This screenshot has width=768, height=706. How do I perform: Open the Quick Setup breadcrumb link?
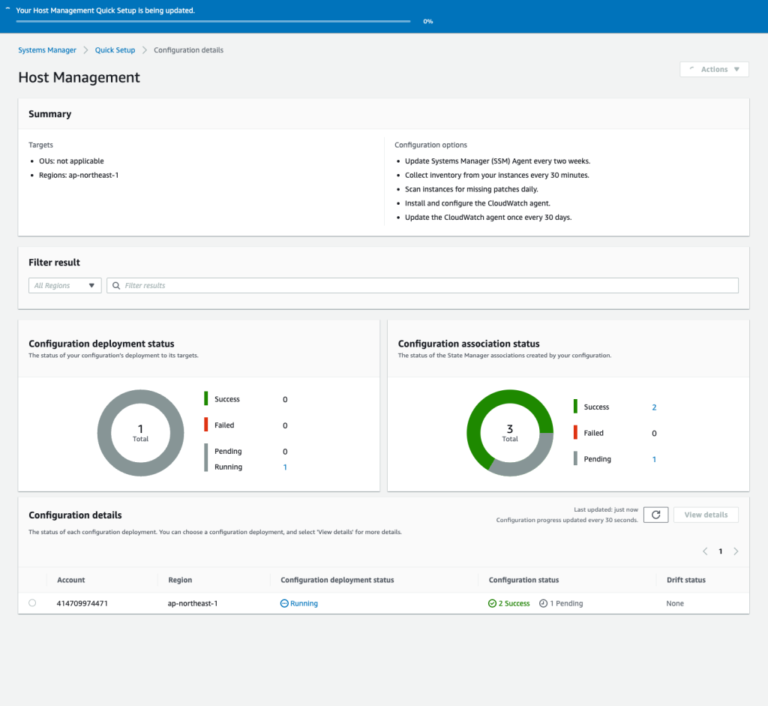[x=115, y=50]
